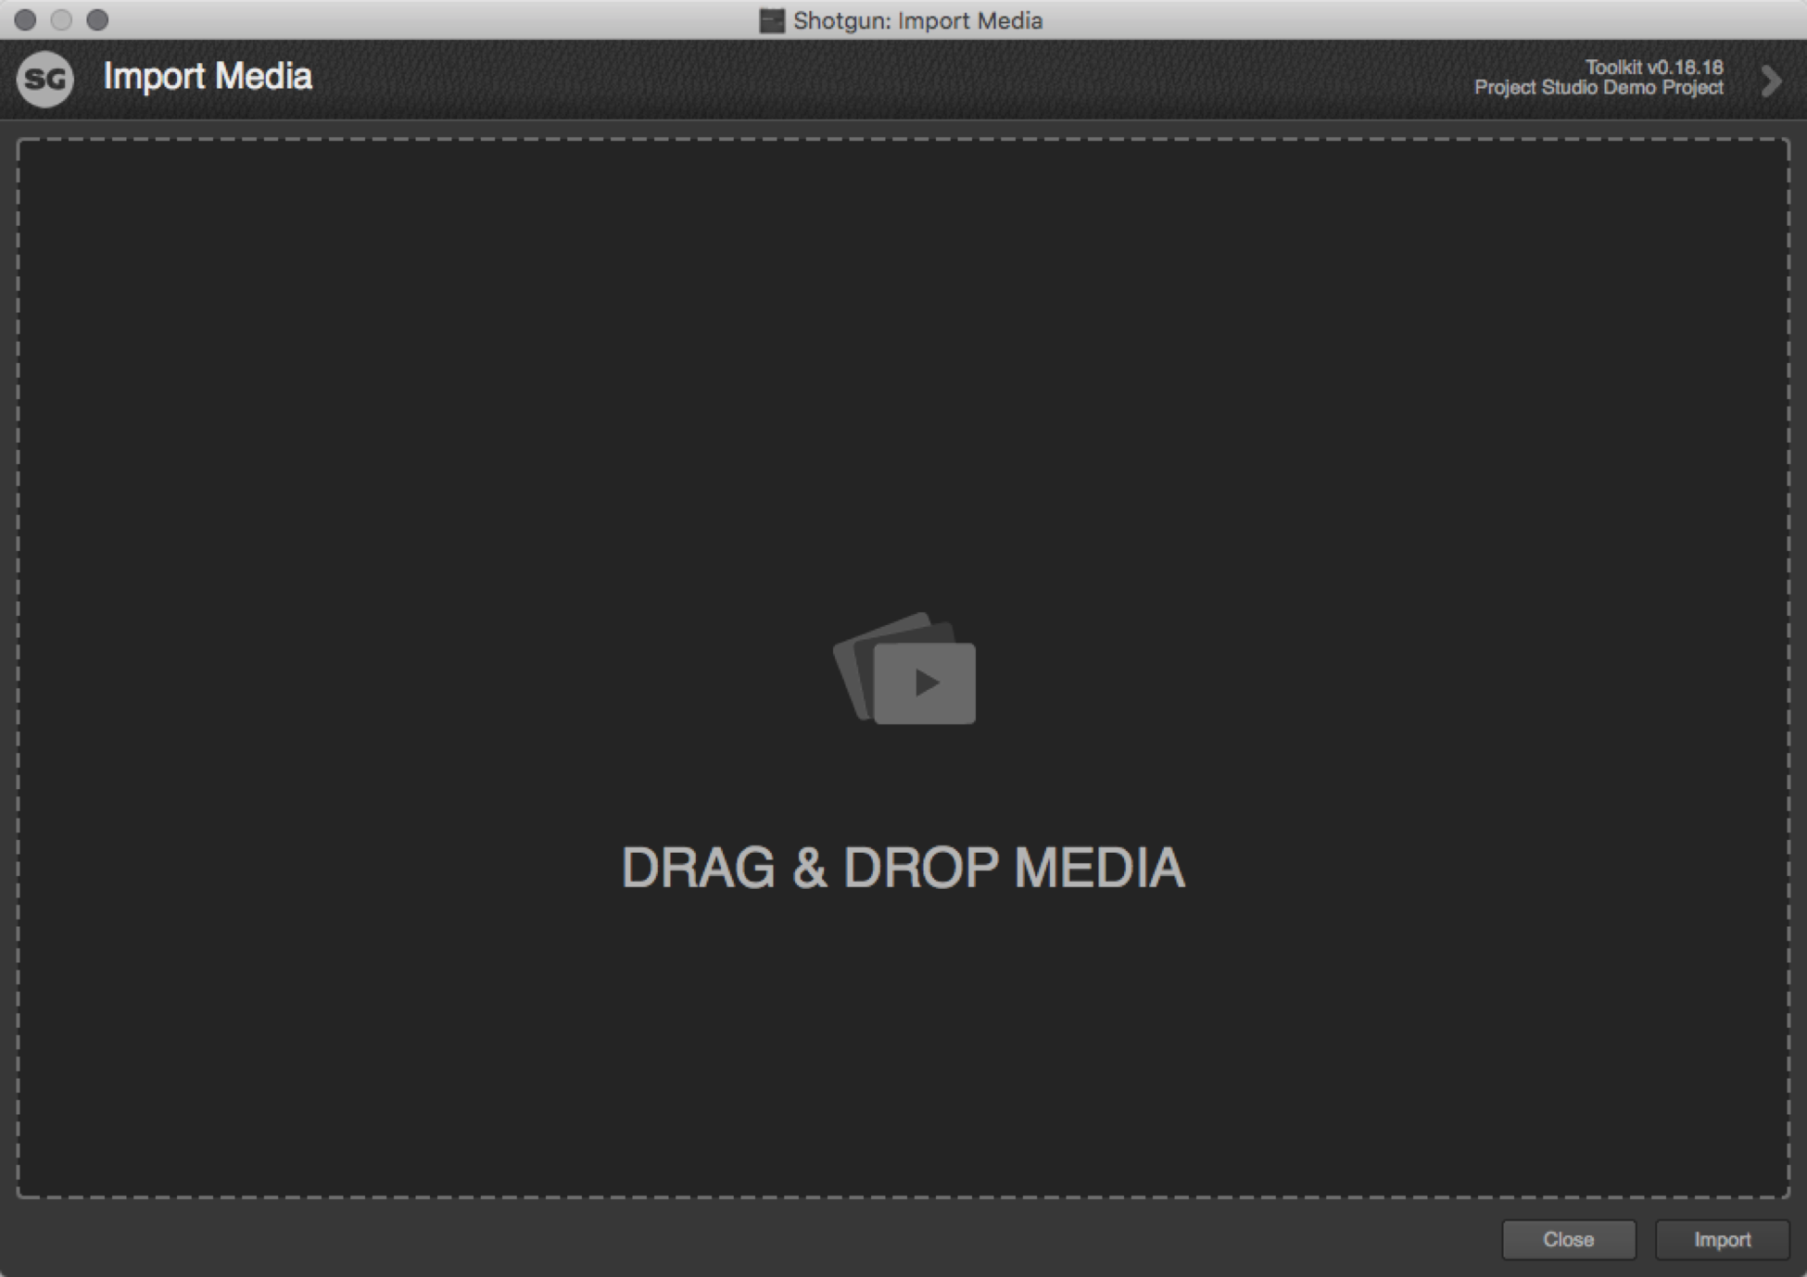Click the window icon next to Shotgun title
The image size is (1807, 1277).
pyautogui.click(x=771, y=20)
